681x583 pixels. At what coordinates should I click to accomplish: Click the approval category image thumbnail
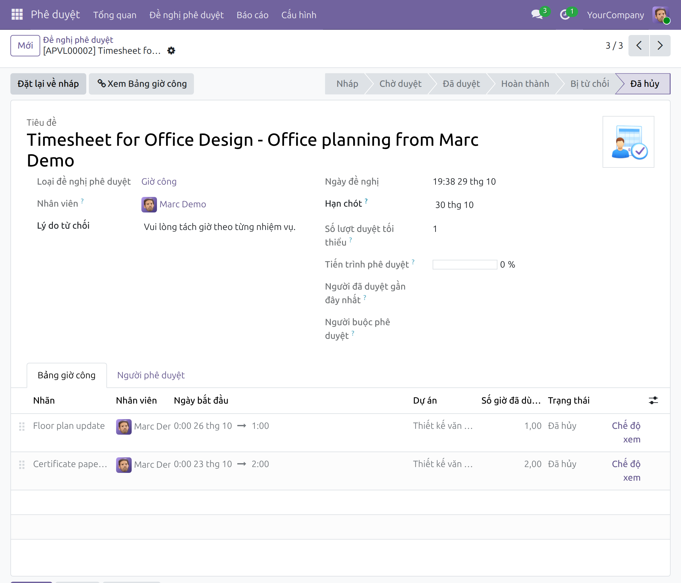tap(628, 142)
